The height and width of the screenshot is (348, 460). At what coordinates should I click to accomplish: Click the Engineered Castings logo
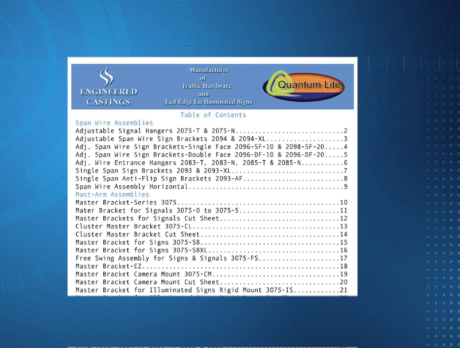108,86
